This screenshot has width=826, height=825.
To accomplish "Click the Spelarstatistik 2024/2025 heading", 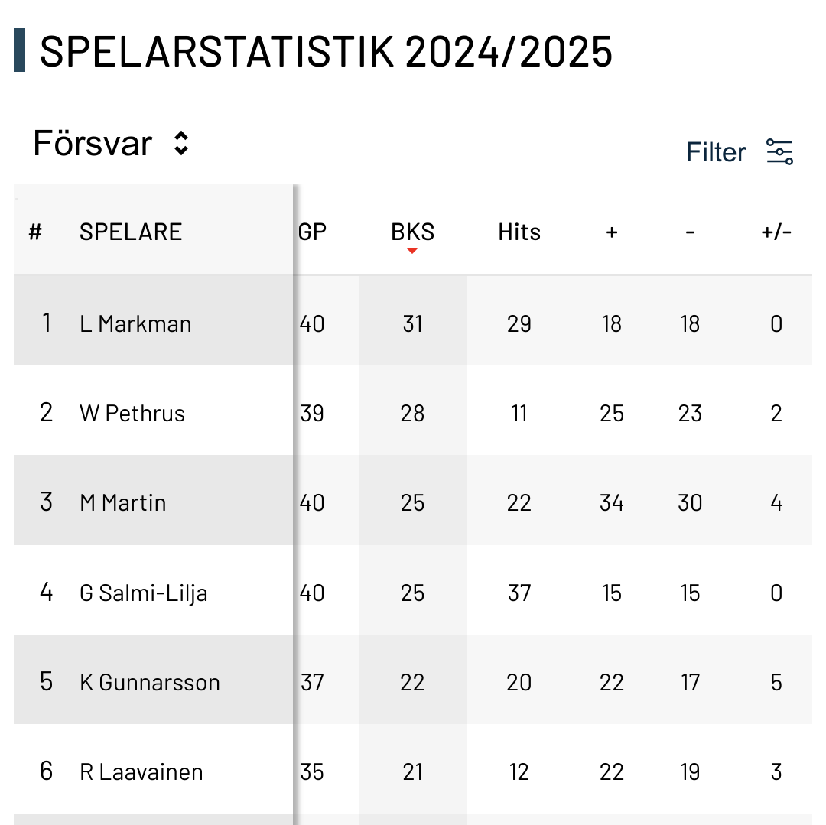I will [x=326, y=51].
